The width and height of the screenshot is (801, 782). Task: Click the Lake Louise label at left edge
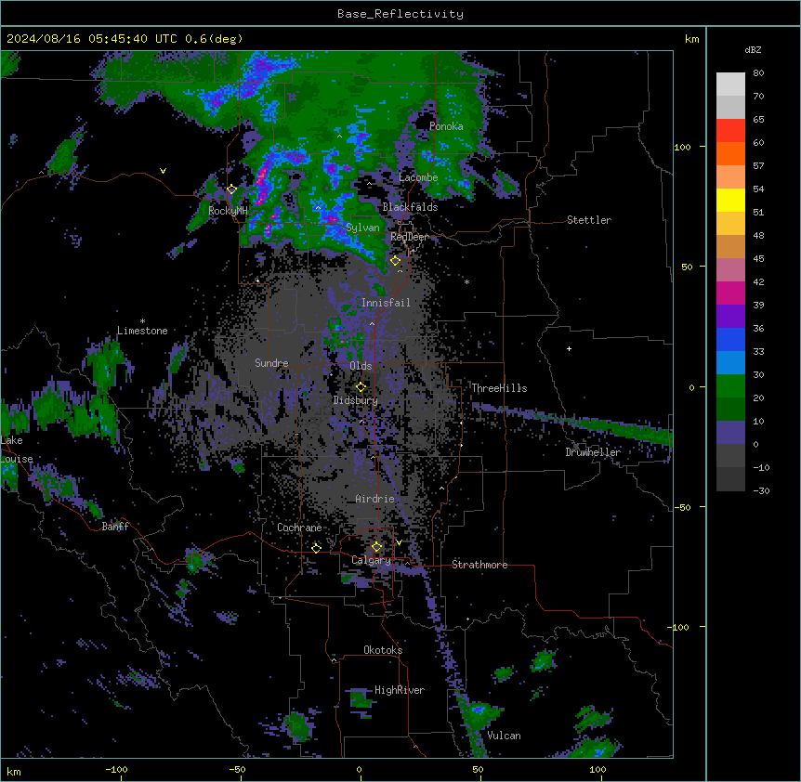click(x=17, y=450)
